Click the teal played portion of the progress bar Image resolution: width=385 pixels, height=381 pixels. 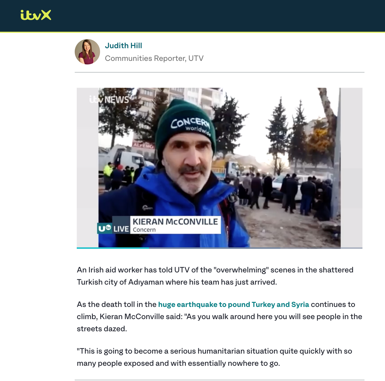point(113,248)
